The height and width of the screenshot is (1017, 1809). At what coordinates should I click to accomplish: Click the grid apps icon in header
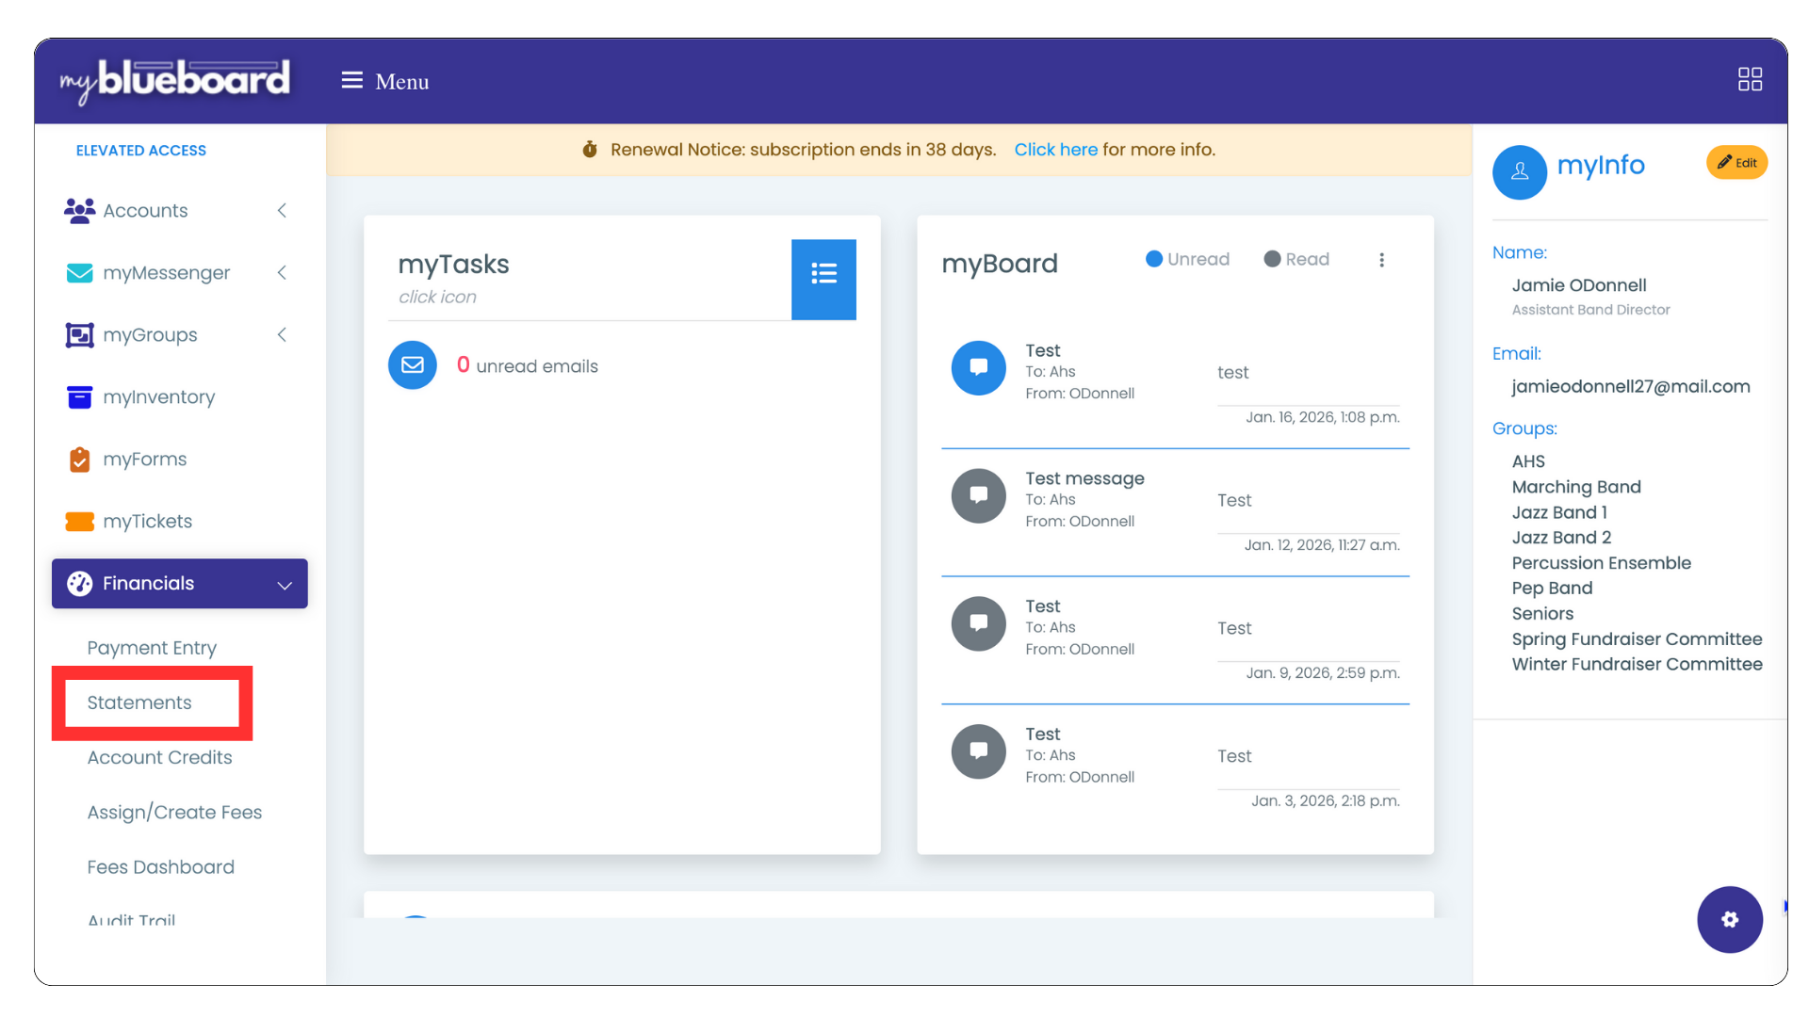1750,79
